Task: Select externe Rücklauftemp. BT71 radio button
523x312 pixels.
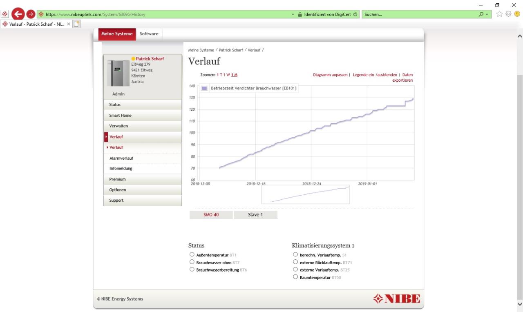Action: click(295, 262)
